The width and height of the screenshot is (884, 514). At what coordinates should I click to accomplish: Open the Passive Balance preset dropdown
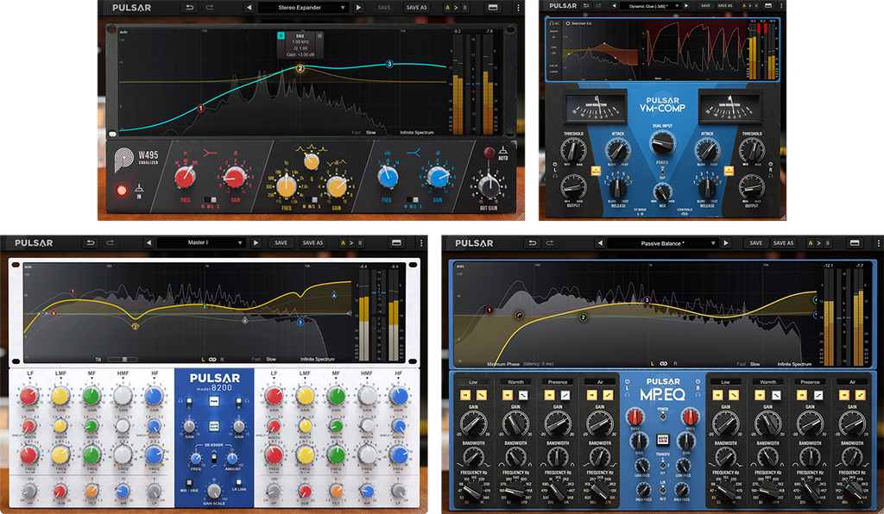(663, 243)
